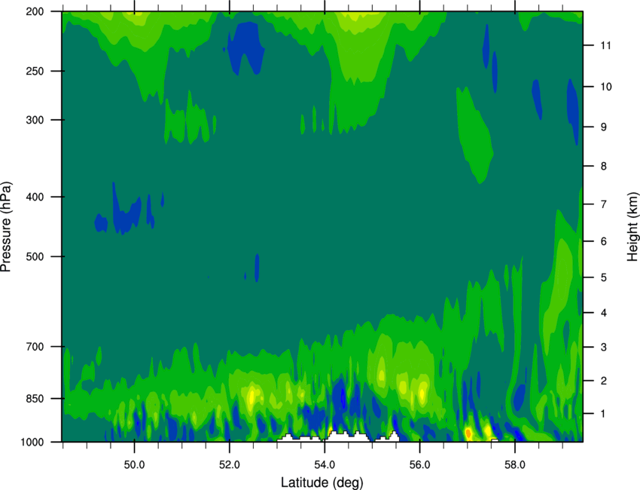The height and width of the screenshot is (490, 640).
Task: Click the 8 km height label
Action: click(x=604, y=167)
